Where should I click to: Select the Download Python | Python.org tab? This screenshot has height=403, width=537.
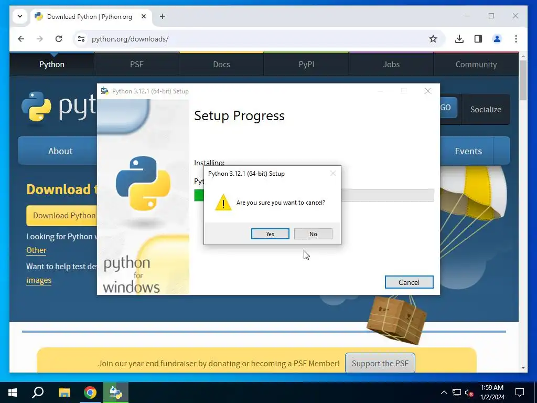(x=91, y=16)
